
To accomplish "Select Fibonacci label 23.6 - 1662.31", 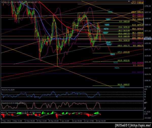I will pyautogui.click(x=138, y=38).
